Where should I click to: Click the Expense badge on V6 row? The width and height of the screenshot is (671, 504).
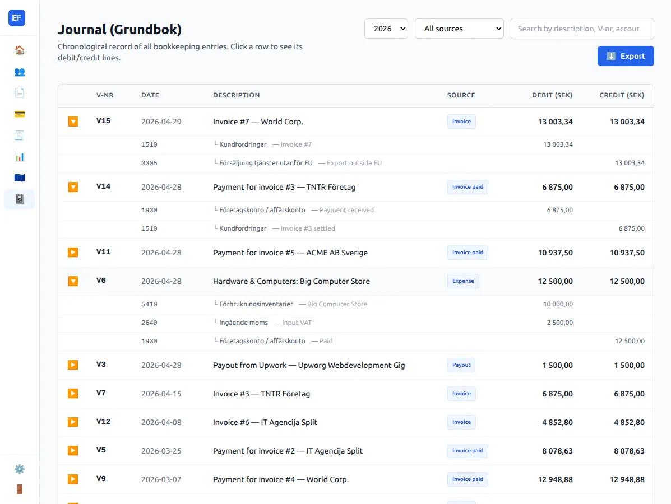[x=463, y=281]
